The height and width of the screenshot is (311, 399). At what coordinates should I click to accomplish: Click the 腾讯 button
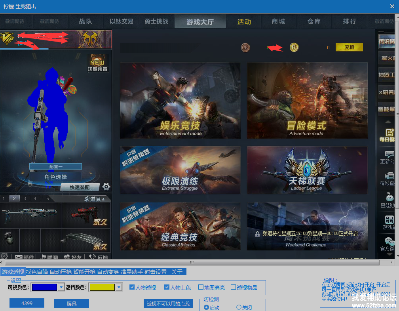pos(72,303)
